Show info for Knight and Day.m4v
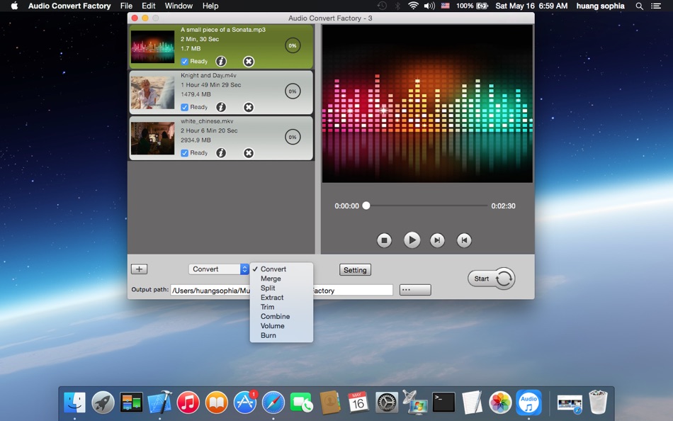 [x=221, y=107]
